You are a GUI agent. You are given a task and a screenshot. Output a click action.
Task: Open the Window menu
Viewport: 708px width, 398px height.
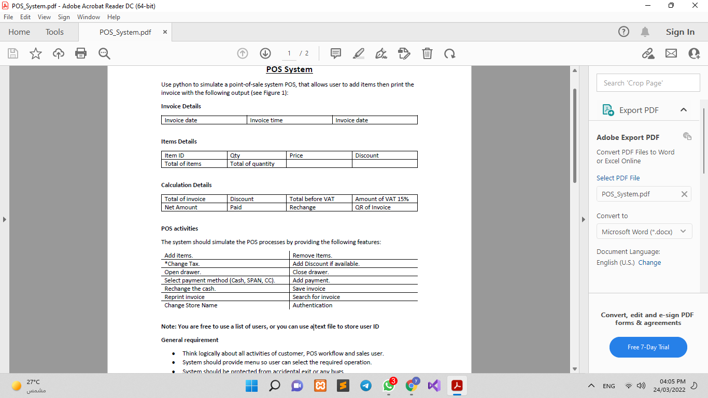[89, 17]
